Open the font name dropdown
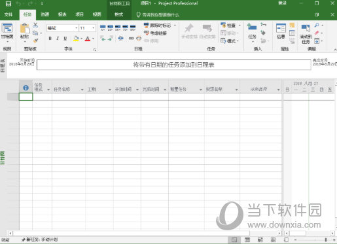This screenshot has width=337, height=244. coord(77,28)
